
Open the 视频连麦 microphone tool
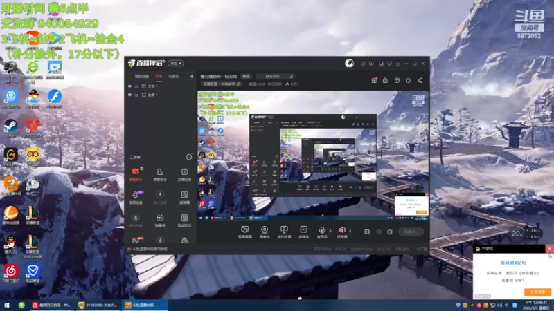click(x=135, y=197)
